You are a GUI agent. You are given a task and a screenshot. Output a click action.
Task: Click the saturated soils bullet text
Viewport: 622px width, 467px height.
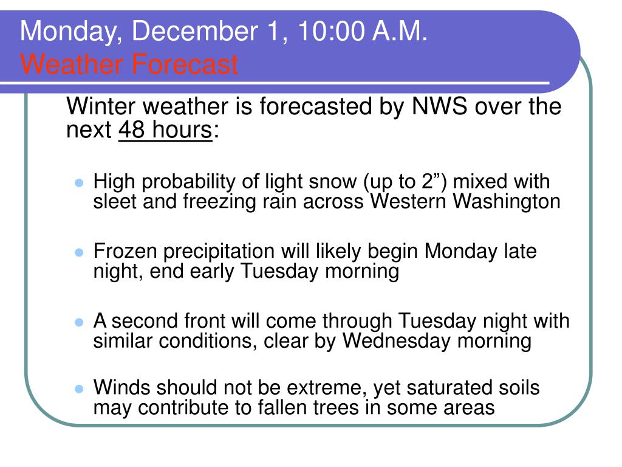tap(316, 398)
